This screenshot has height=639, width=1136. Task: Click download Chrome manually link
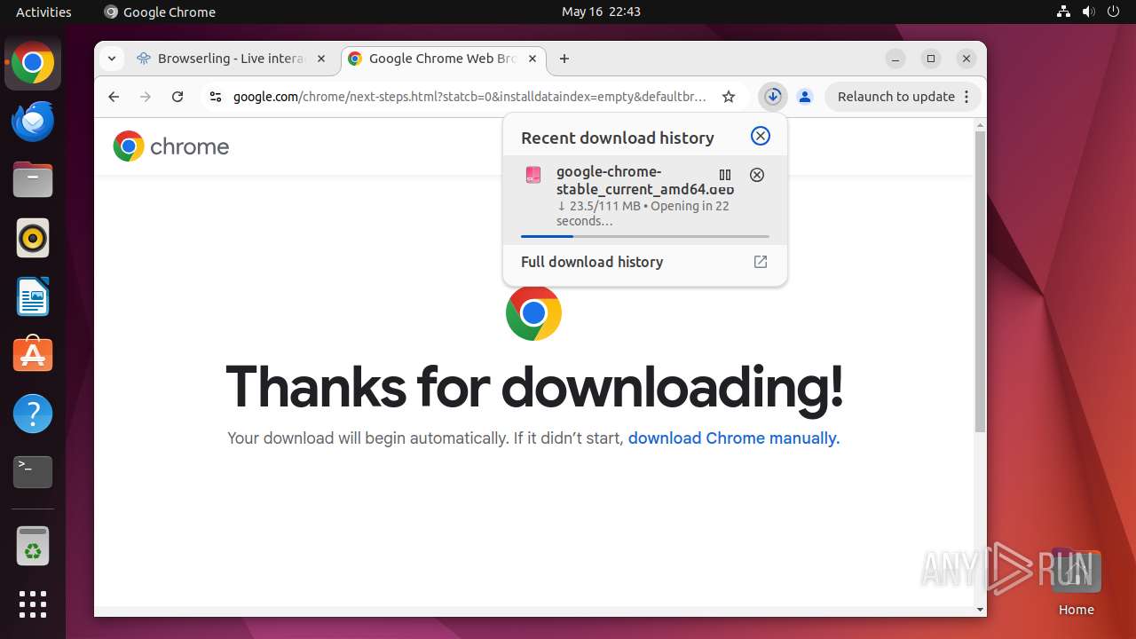click(x=734, y=438)
